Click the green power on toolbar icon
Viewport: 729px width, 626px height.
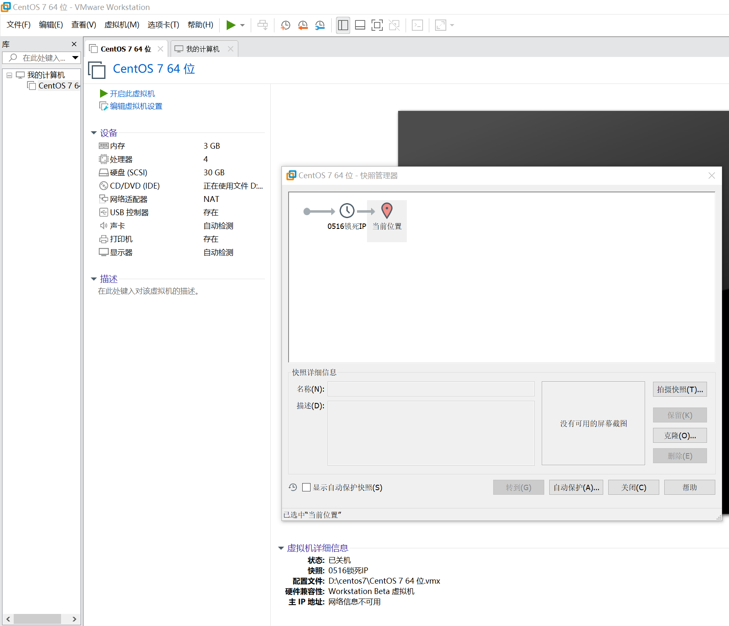point(231,25)
